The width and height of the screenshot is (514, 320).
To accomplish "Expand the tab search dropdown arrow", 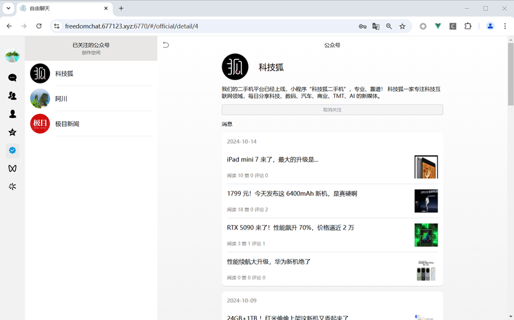I will [8, 8].
